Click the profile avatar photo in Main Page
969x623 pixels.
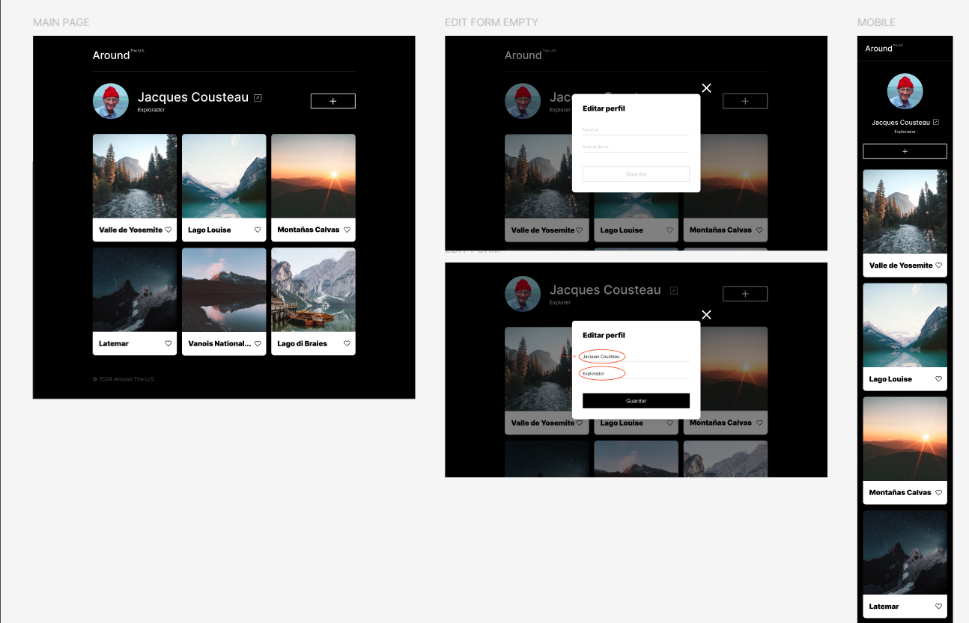(111, 101)
